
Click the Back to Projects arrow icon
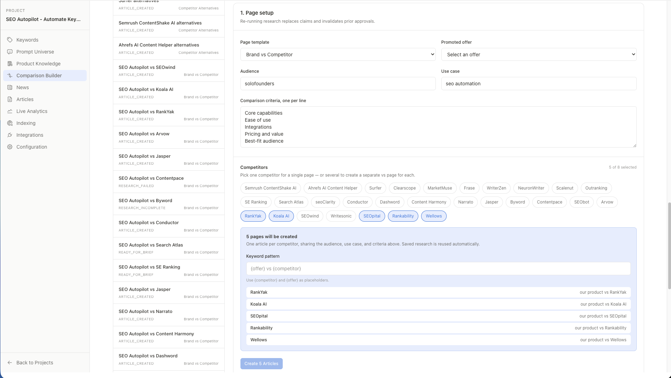pos(10,363)
